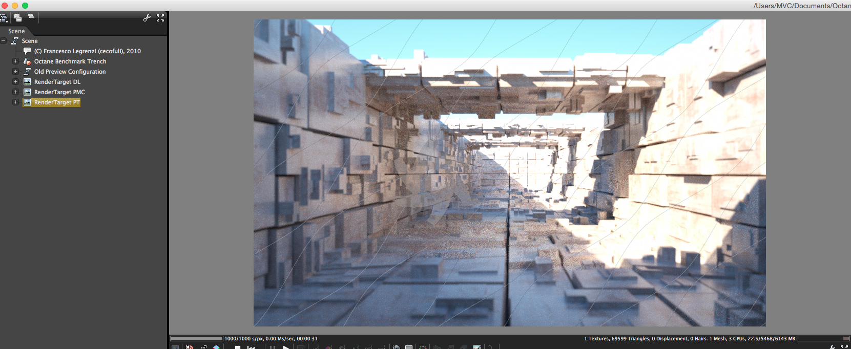Expand the RenderTarget PT node

(x=15, y=102)
